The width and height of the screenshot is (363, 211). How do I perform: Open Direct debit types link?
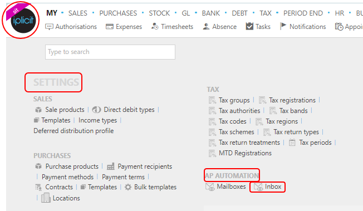(x=129, y=110)
